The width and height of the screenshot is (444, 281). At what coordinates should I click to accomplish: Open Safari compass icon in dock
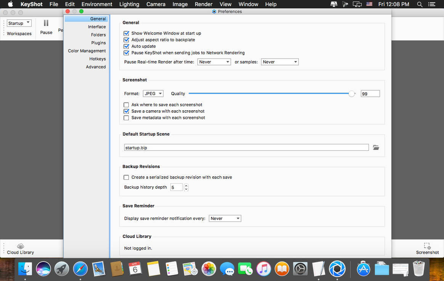pos(80,268)
